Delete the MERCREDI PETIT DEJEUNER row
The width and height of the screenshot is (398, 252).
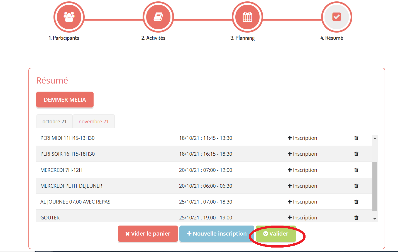point(356,186)
